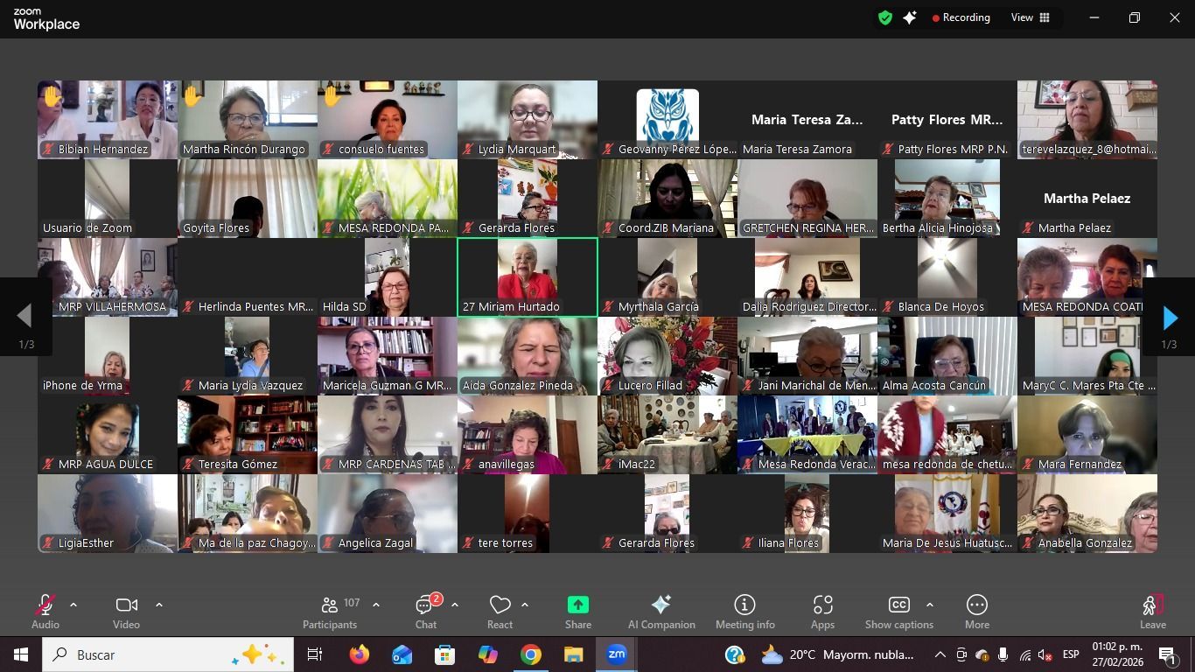Open Outlook from the taskbar
Viewport: 1195px width, 672px height.
[x=402, y=654]
